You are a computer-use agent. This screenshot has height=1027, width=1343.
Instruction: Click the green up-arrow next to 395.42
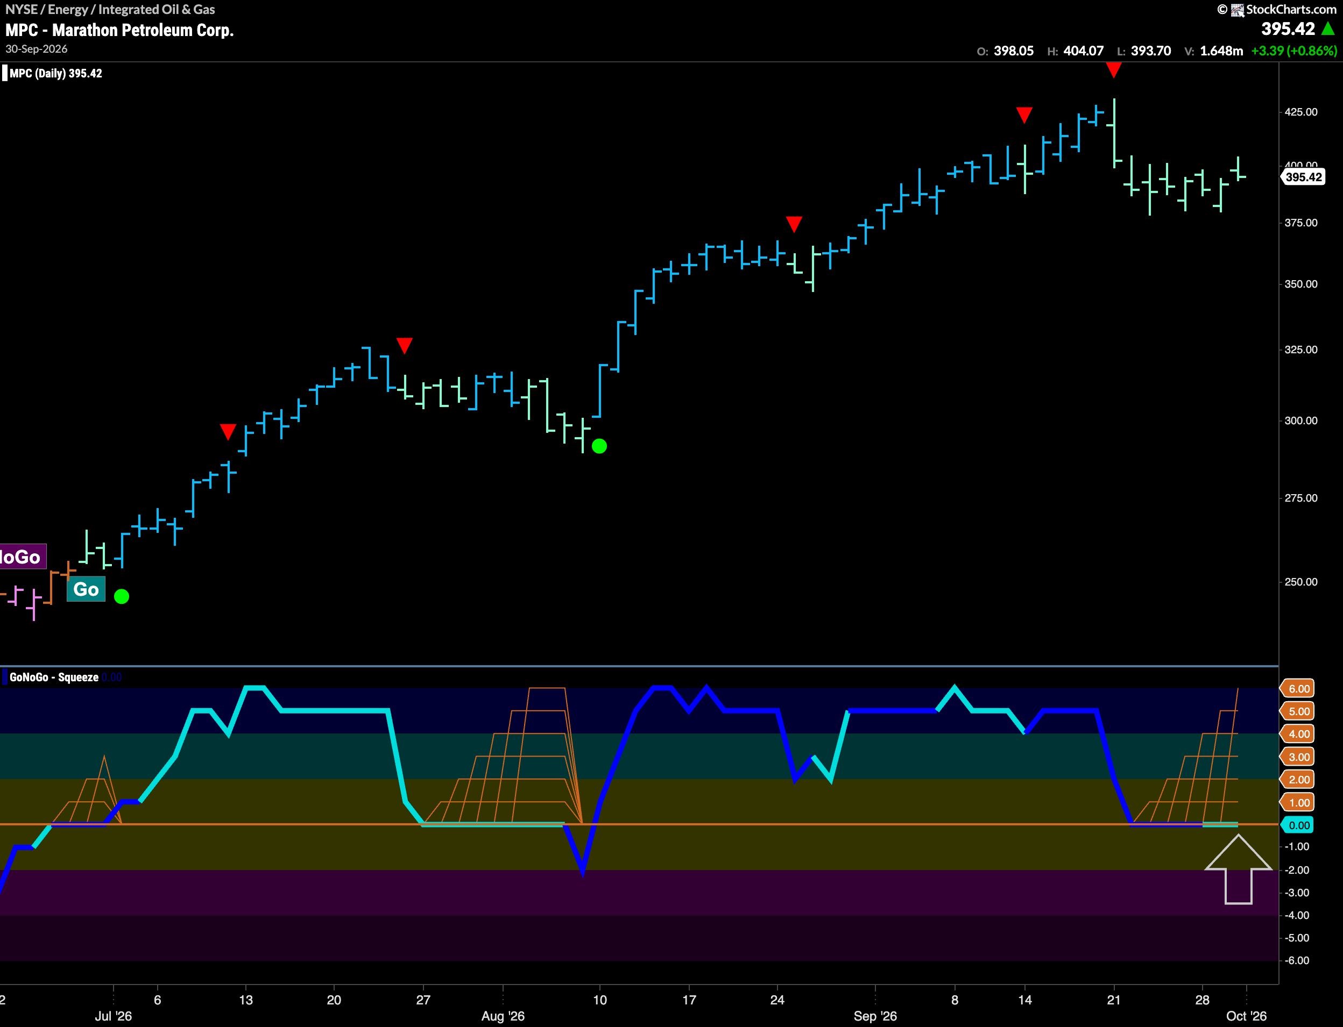pyautogui.click(x=1328, y=28)
